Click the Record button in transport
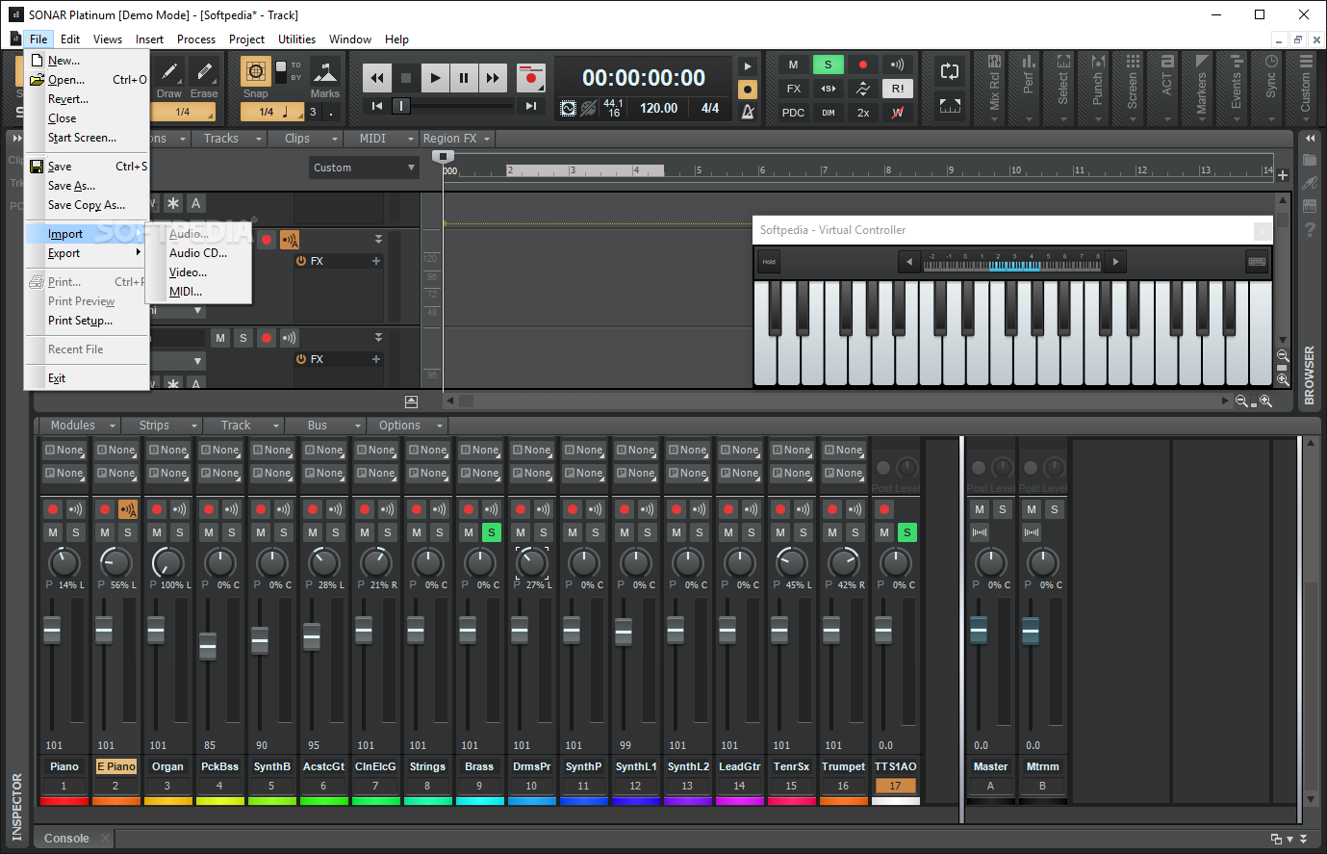This screenshot has width=1327, height=854. pos(530,78)
